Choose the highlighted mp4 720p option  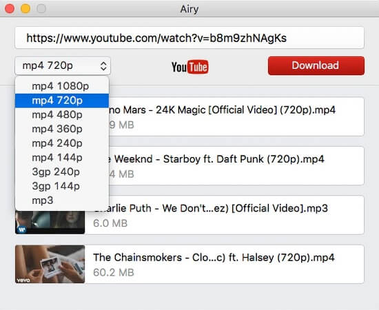[62, 101]
